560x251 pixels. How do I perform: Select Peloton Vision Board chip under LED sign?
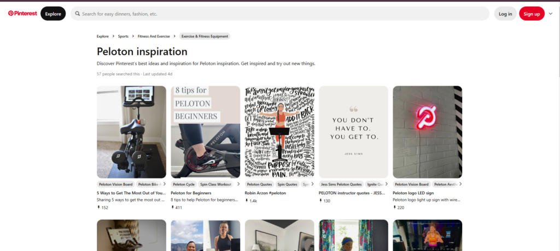pyautogui.click(x=412, y=184)
